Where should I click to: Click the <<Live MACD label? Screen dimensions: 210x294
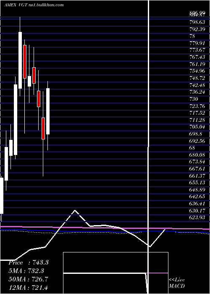(177, 283)
